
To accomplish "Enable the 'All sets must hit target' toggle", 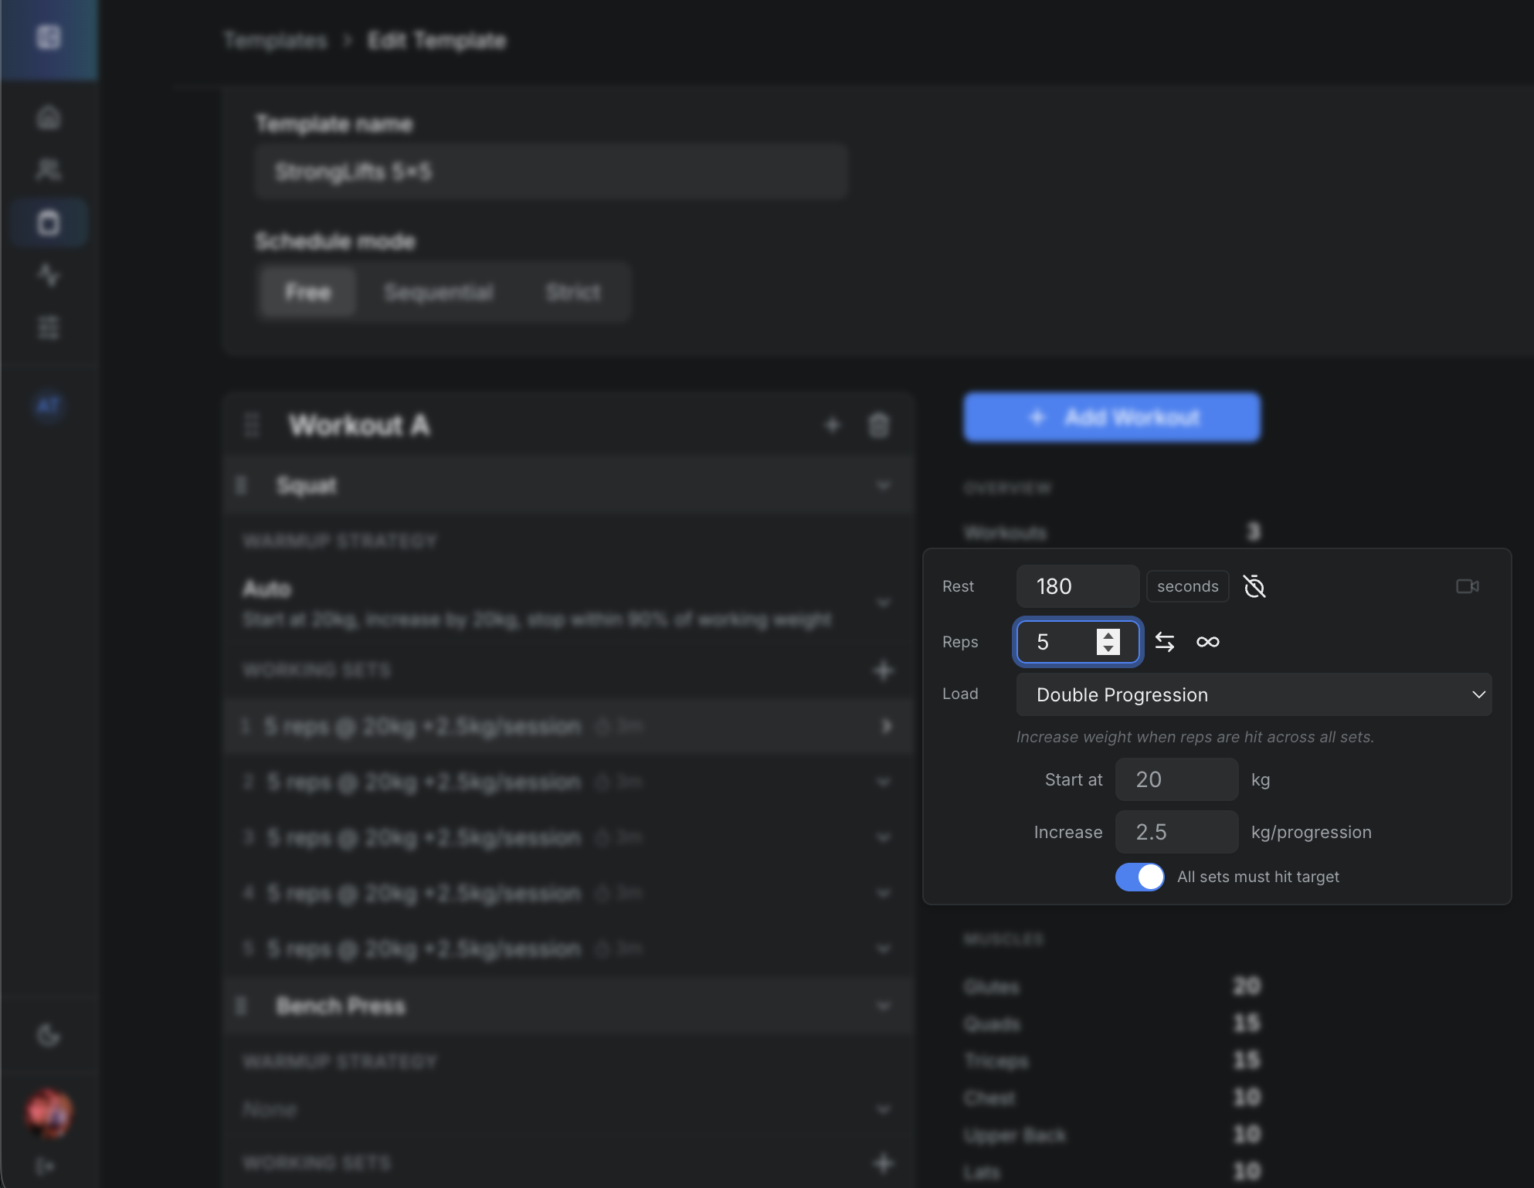I will [x=1139, y=877].
